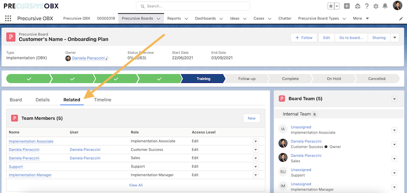Open the Precursive OBX navigation tab
Viewport: 407px width, 193px height.
click(x=77, y=18)
